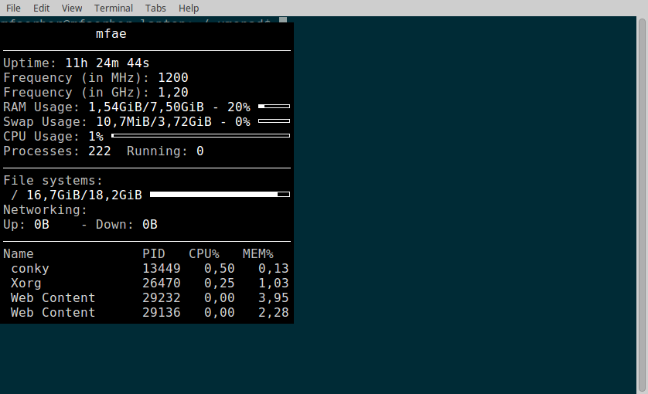Open the Terminal menu

(113, 8)
